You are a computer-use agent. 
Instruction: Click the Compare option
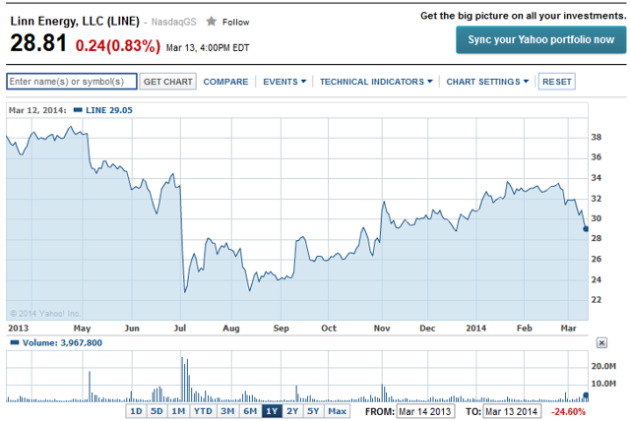225,82
